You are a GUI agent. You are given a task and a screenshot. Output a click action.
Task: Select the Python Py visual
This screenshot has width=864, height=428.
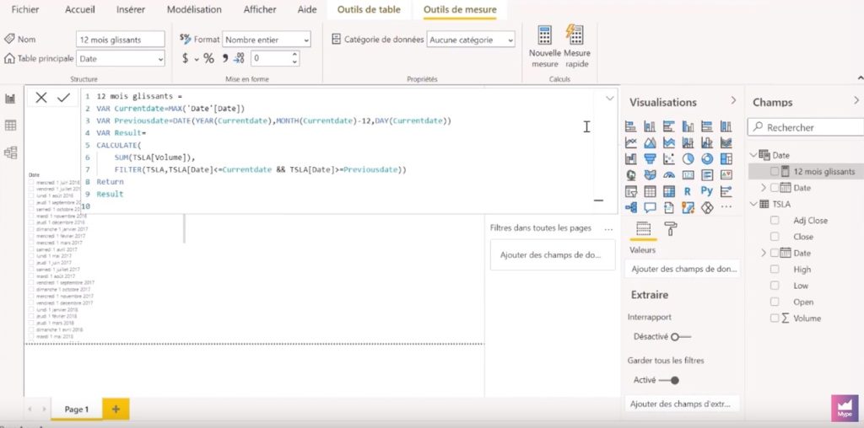pos(707,191)
